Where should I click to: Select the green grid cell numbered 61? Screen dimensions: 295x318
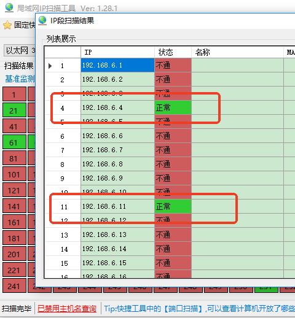[x=14, y=142]
